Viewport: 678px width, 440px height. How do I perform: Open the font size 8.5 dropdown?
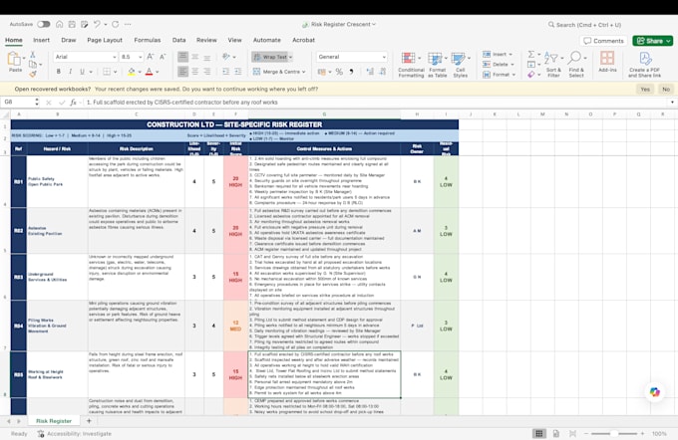point(141,57)
